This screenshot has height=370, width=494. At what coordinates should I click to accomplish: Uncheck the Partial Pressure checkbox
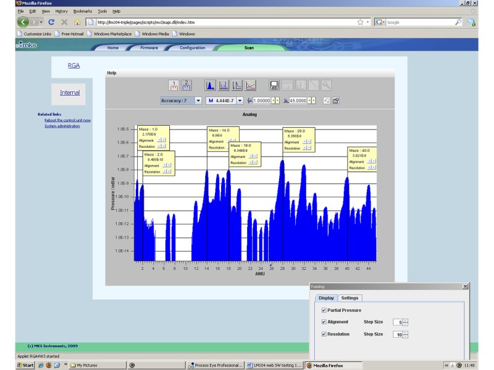324,310
